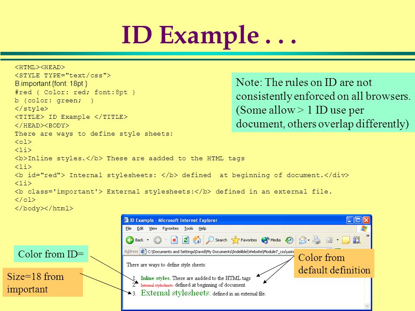Viewport: 415px width, 311px height.
Task: Click the Mail envelope icon
Action: (x=303, y=240)
